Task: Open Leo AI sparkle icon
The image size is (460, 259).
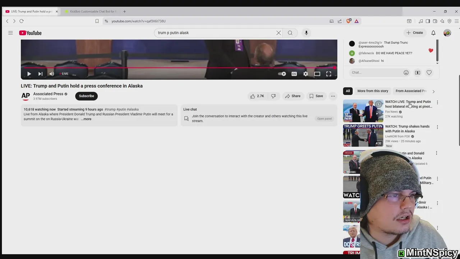Action: (442, 21)
